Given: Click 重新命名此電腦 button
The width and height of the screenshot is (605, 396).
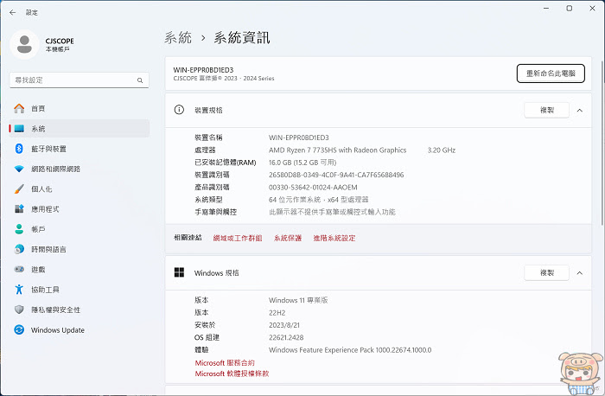Looking at the screenshot, I should point(551,73).
